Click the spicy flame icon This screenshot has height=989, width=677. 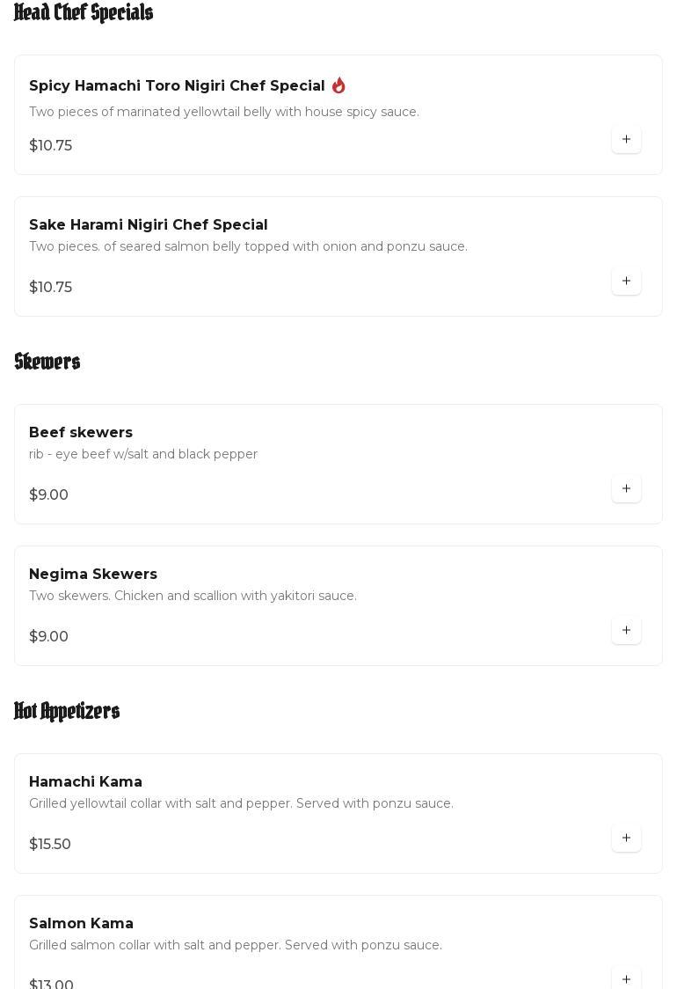point(338,85)
